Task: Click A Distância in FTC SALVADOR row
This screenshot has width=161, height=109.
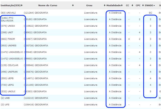Action: [115, 19]
